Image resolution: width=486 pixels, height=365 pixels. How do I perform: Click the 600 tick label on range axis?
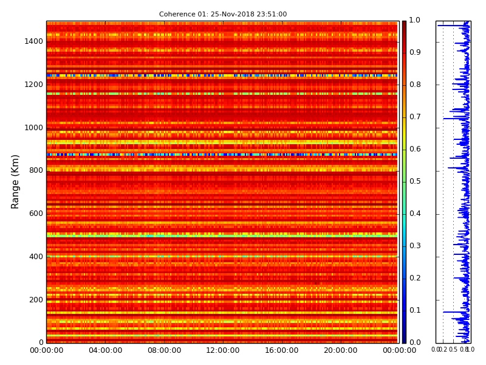(36, 214)
